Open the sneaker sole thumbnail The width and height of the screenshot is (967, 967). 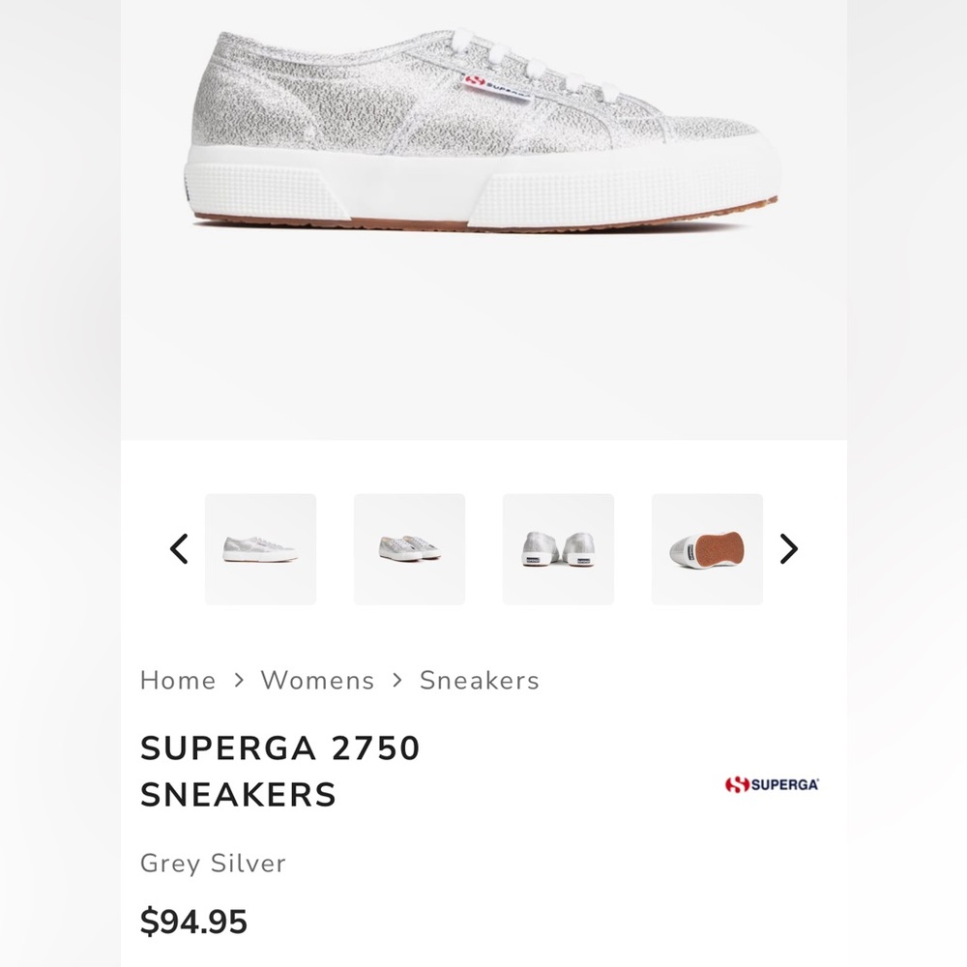click(x=707, y=548)
